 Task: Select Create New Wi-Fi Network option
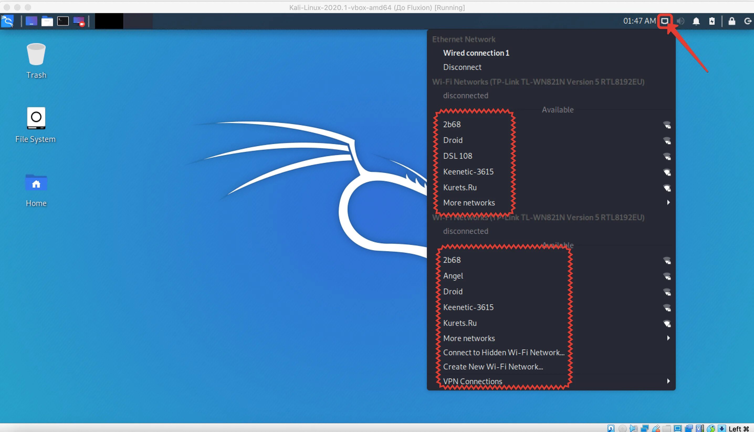[493, 366]
